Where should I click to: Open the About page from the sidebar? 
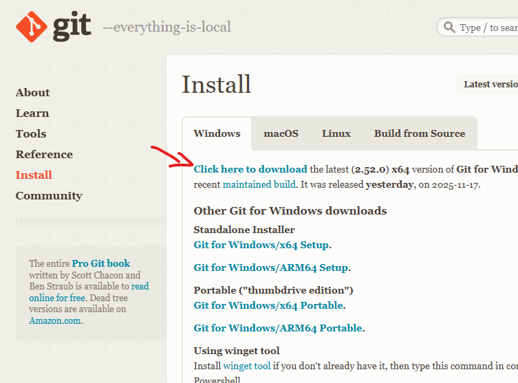(32, 93)
